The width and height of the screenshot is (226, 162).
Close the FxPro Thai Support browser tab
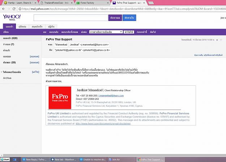click(144, 3)
